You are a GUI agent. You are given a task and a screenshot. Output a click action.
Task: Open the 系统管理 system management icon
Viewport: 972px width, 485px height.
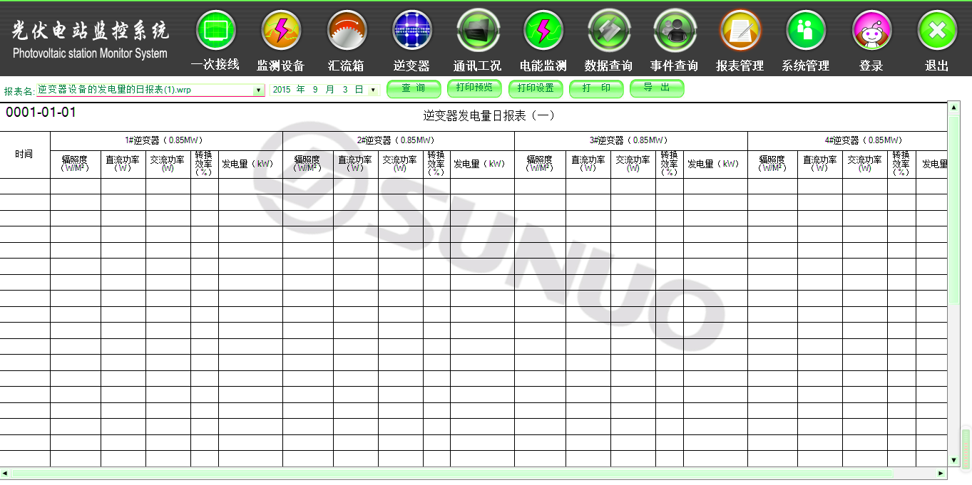click(x=806, y=31)
